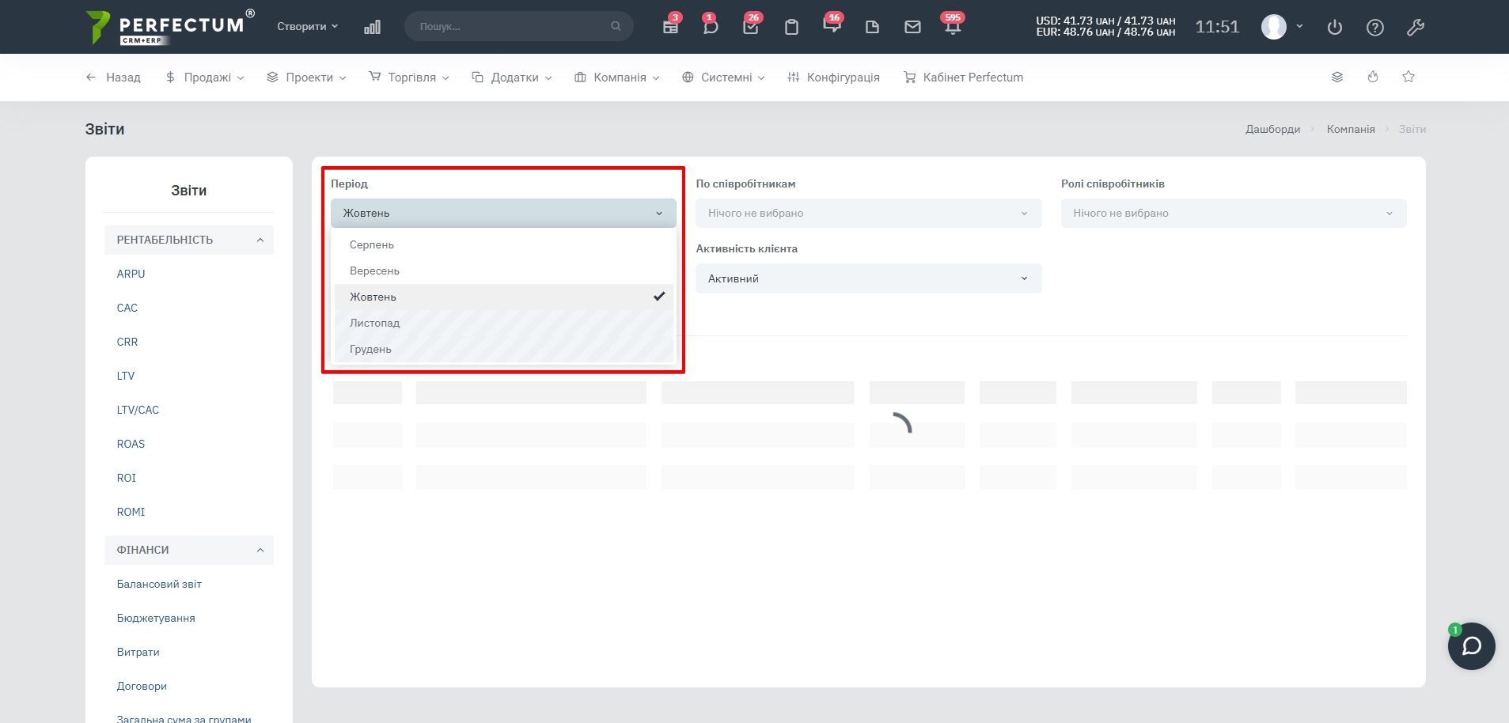Click in the Пошук search field
This screenshot has height=723, width=1509.
point(512,27)
